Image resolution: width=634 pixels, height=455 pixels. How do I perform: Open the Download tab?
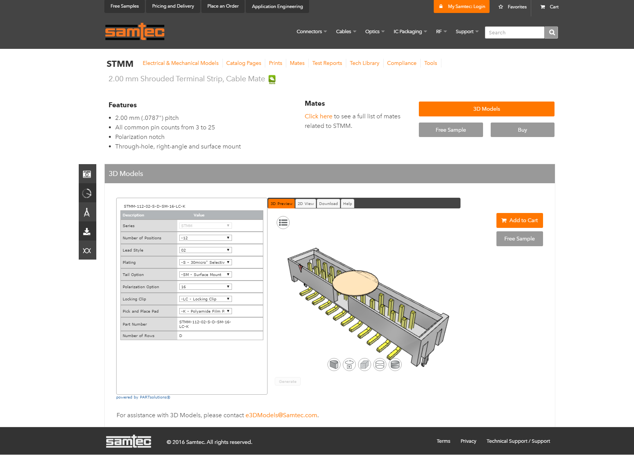point(328,204)
